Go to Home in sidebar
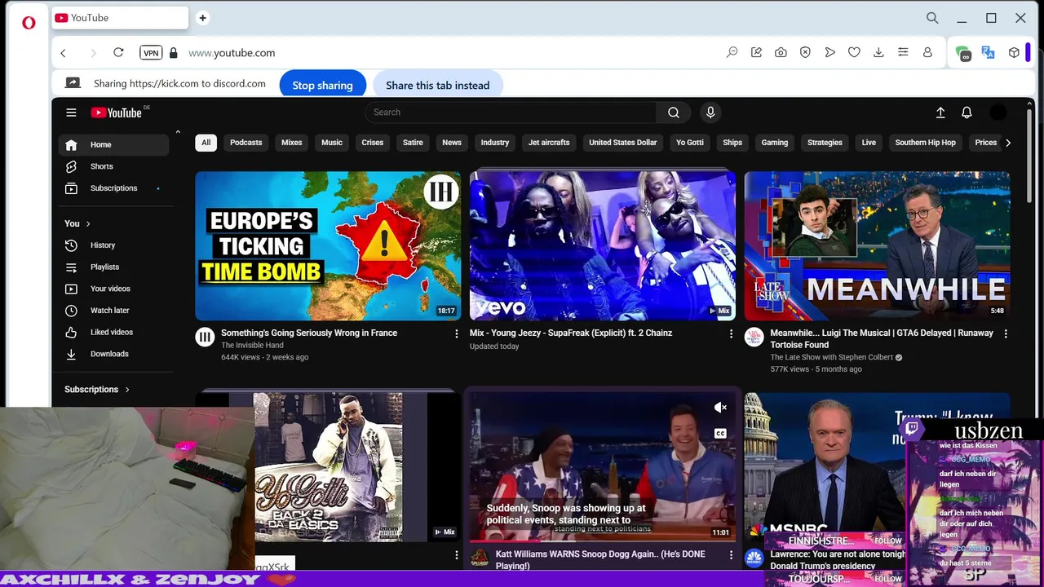The width and height of the screenshot is (1044, 587). pos(113,145)
